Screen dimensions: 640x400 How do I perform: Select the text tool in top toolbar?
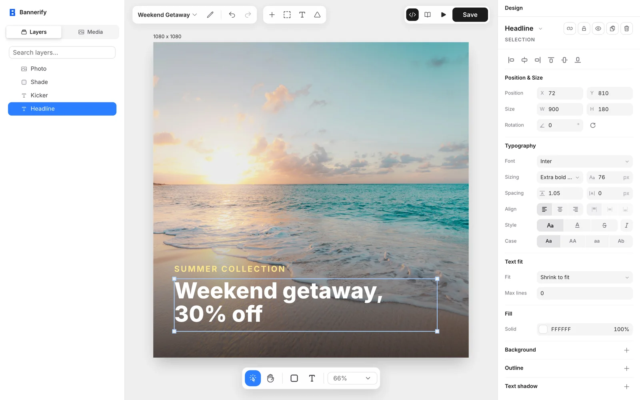tap(302, 15)
